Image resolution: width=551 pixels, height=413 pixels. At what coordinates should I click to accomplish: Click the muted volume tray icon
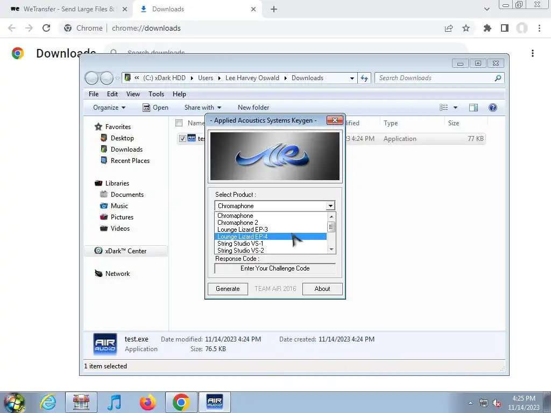(497, 403)
